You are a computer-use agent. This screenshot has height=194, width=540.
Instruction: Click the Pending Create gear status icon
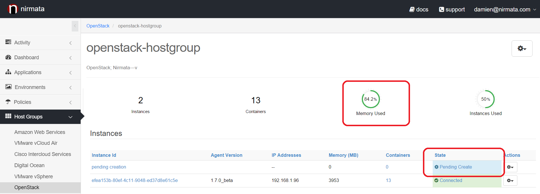(x=436, y=167)
